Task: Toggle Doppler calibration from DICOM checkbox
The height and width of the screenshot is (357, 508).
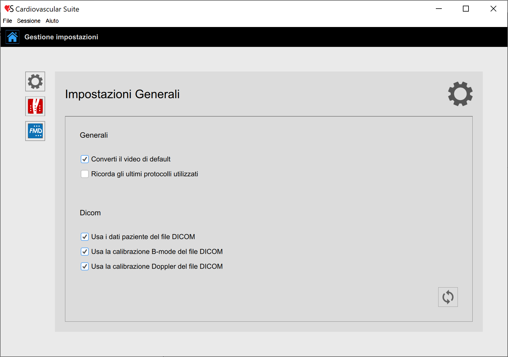Action: coord(85,266)
